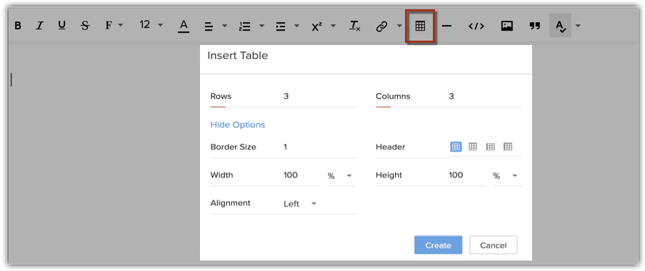Viewport: 645px width, 271px height.
Task: Open the font size 12 dropdown
Action: (x=151, y=25)
